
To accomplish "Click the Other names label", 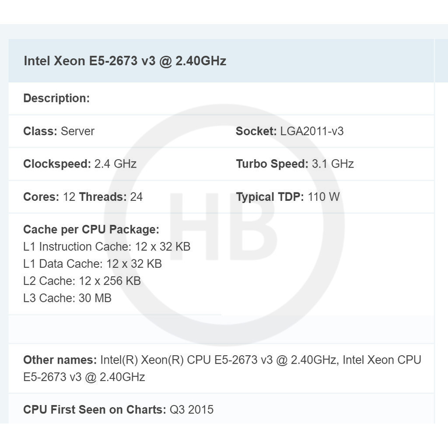I will pyautogui.click(x=60, y=360).
